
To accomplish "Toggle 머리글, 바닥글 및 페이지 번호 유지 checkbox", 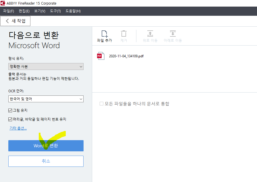I will coord(10,119).
